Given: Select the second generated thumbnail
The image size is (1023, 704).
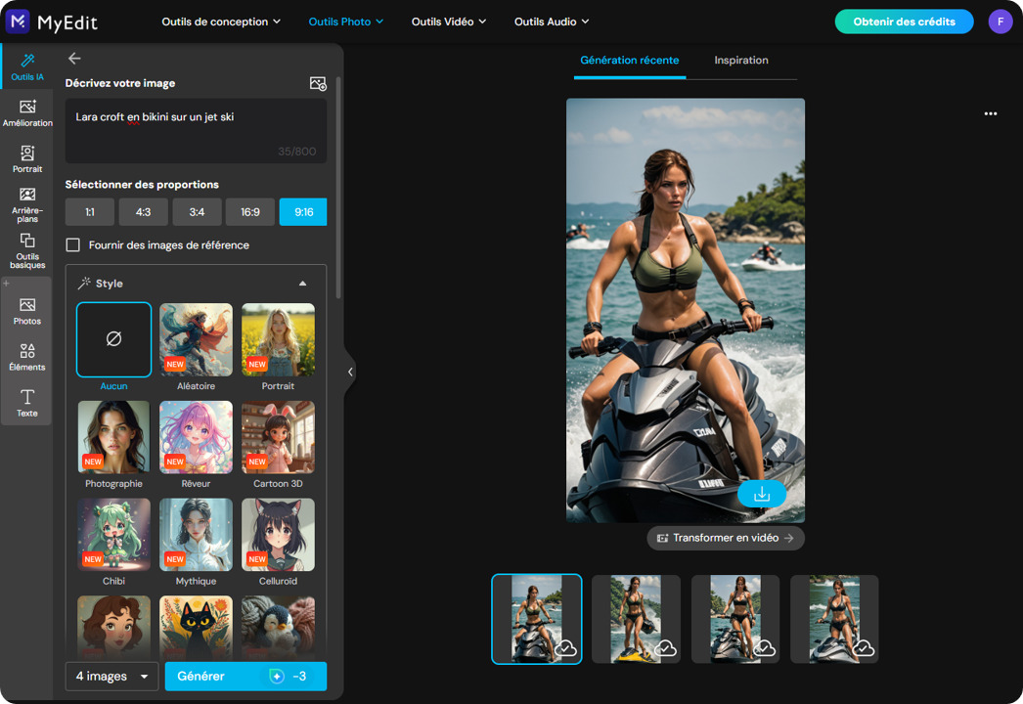Looking at the screenshot, I should point(636,619).
